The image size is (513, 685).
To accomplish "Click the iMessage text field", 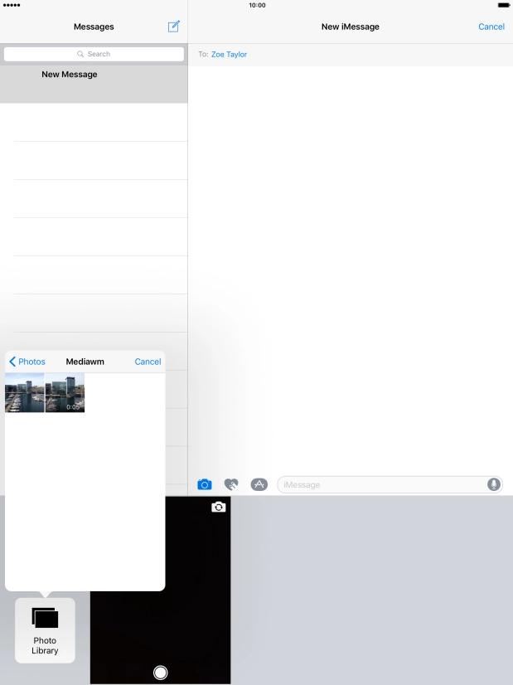I will [381, 484].
